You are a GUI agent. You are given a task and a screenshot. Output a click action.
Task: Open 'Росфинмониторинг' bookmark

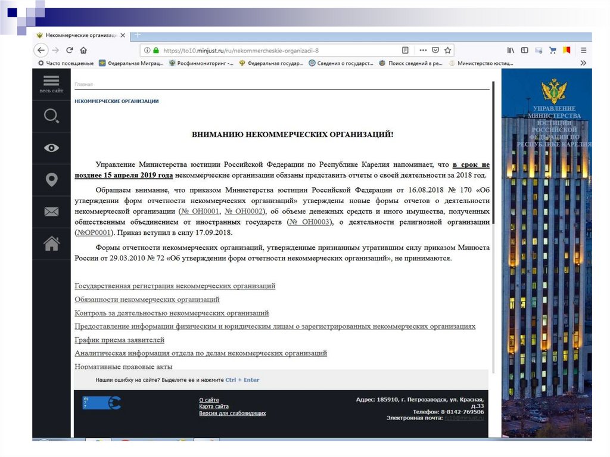pos(201,63)
